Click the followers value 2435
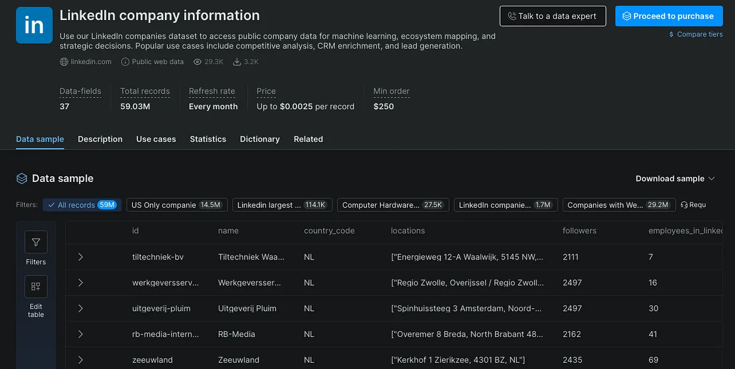The height and width of the screenshot is (369, 735). (x=572, y=360)
